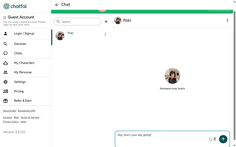Image resolution: width=236 pixels, height=147 pixels.
Task: Start a new chat with the plus icon
Action: 106,22
